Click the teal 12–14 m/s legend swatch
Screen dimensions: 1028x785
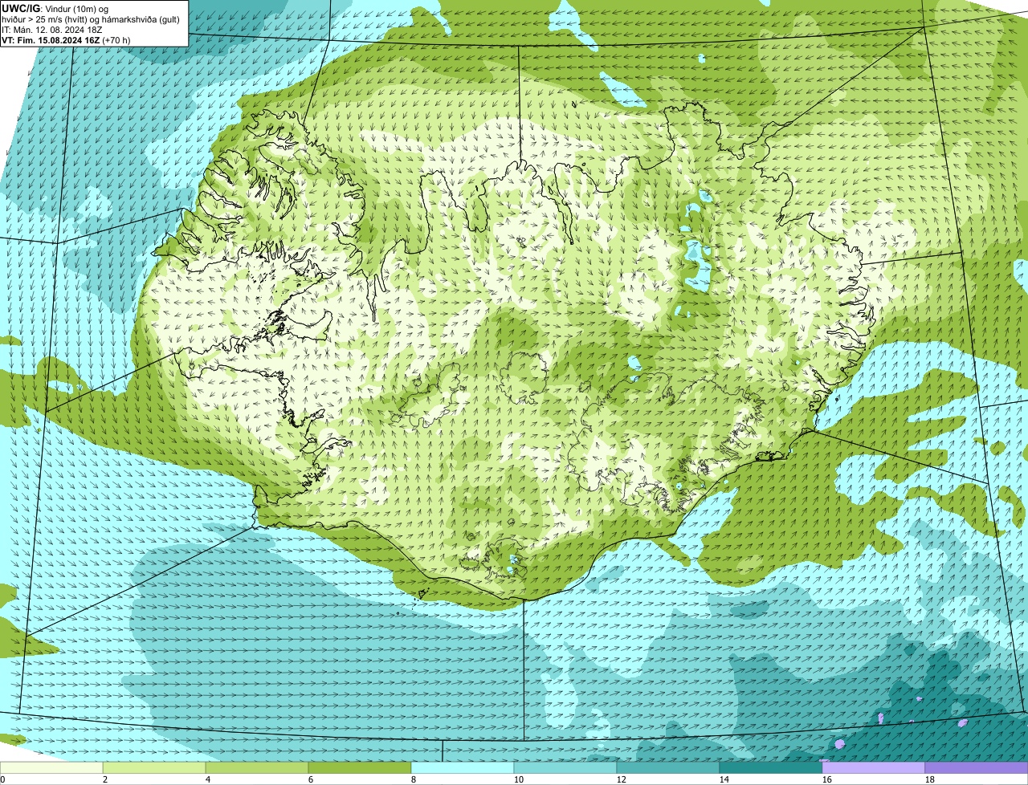668,768
